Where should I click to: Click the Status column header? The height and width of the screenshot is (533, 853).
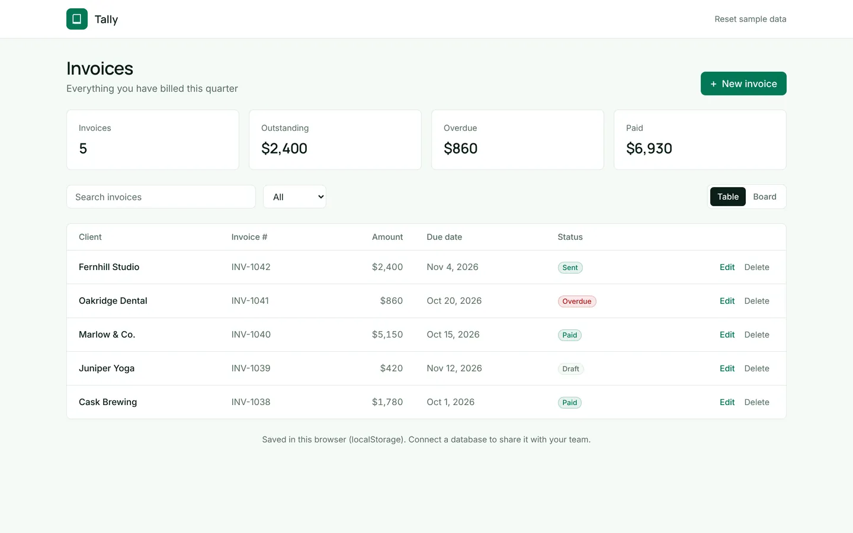click(570, 237)
